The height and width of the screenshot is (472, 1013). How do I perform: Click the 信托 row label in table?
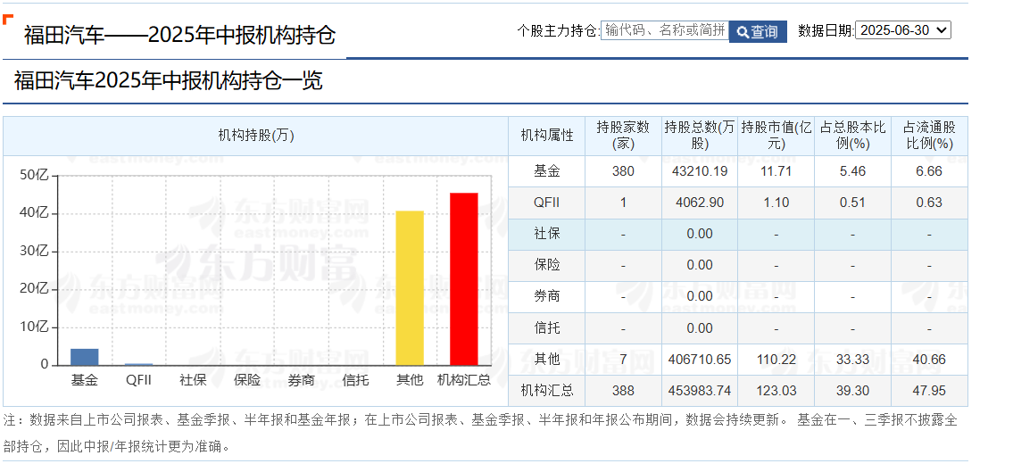[x=546, y=328]
